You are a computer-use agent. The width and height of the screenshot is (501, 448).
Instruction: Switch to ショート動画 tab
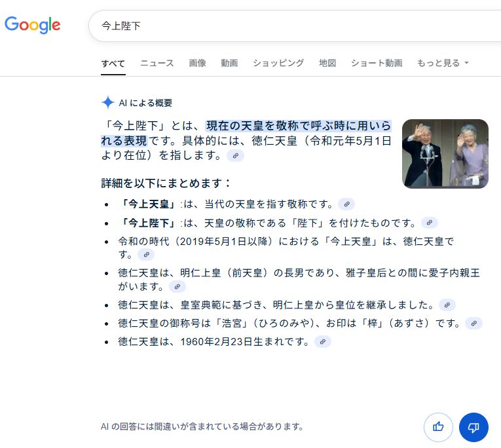[377, 64]
